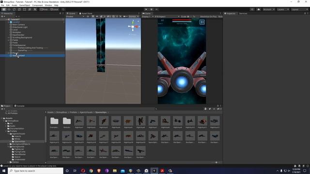
Task: Open Search by Type filter in Project
Action: [x=205, y=109]
